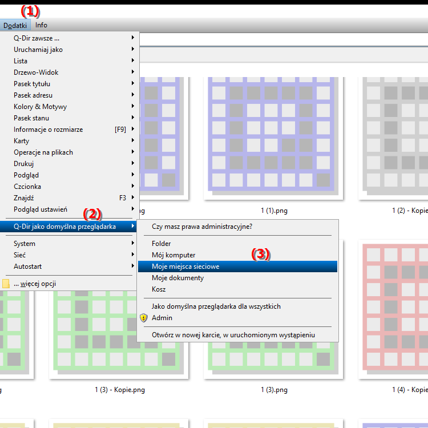Viewport: 428px width, 428px height.
Task: Open the Lista submenu
Action: (69, 61)
